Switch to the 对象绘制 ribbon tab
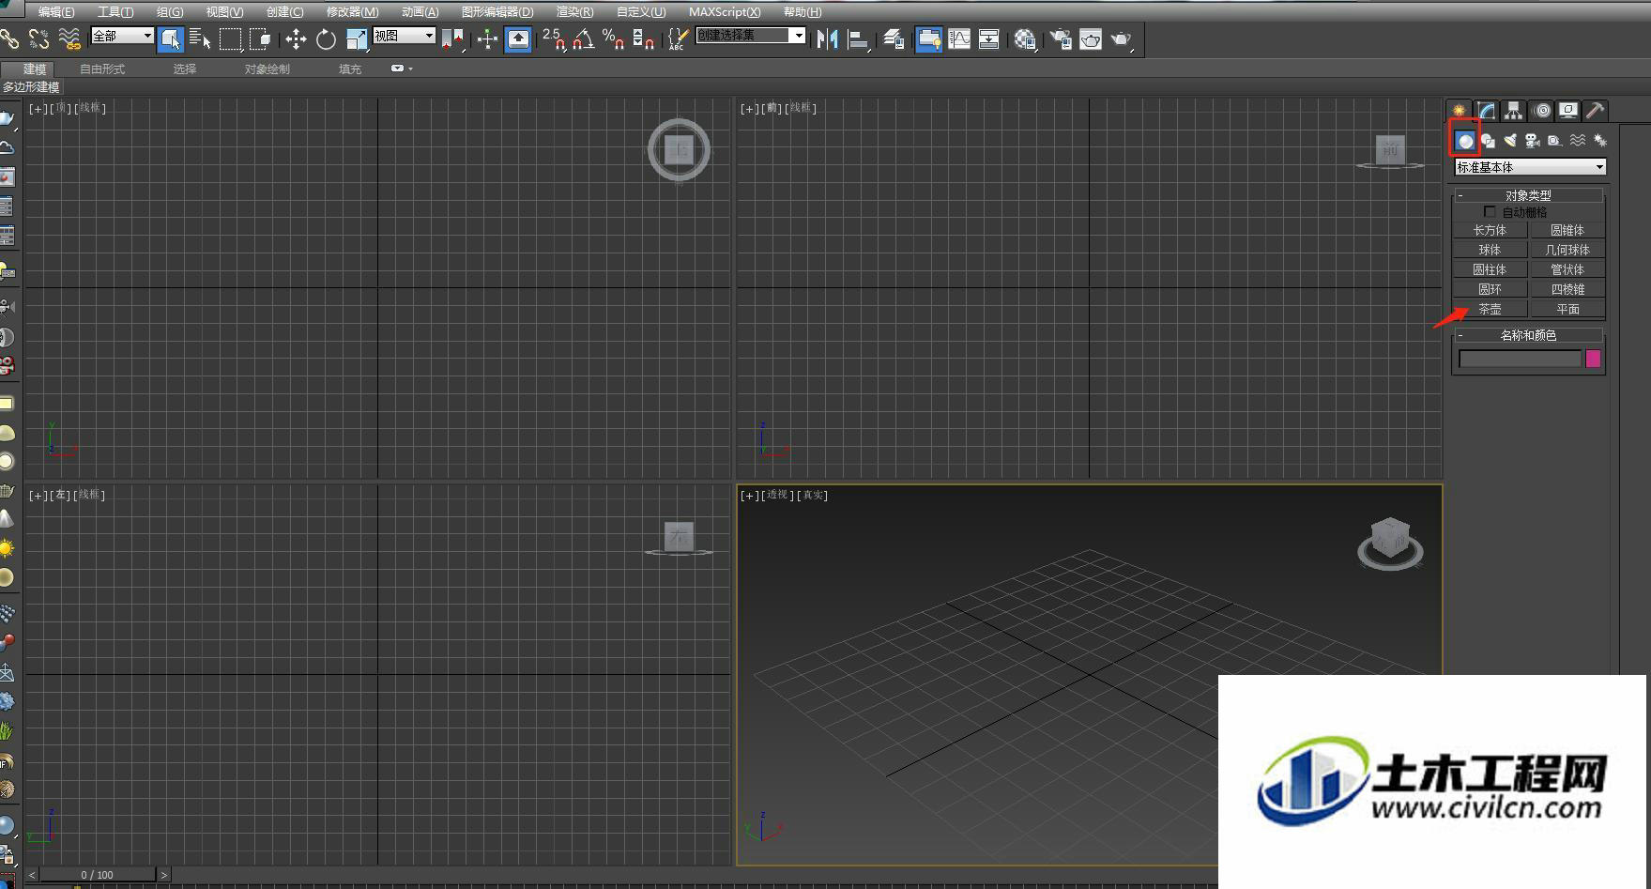 [x=267, y=69]
